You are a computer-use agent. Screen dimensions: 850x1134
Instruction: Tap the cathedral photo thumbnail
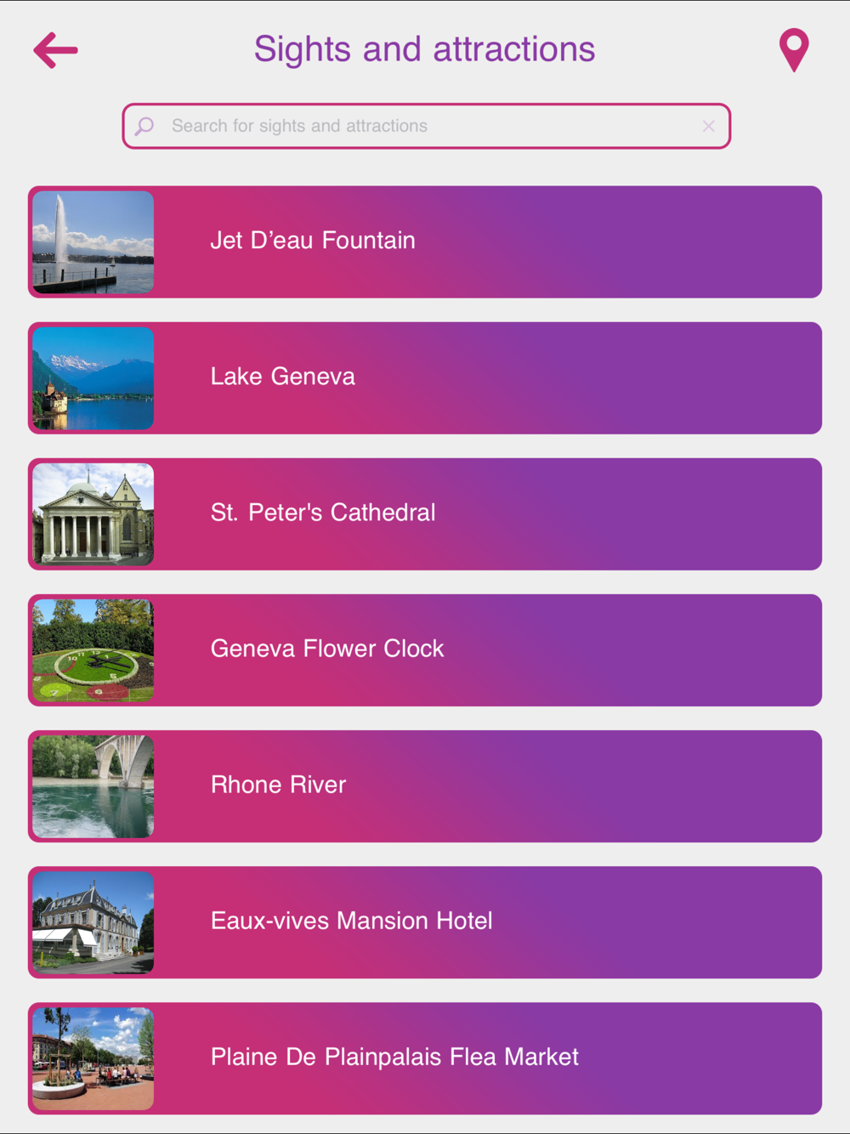[x=93, y=514]
